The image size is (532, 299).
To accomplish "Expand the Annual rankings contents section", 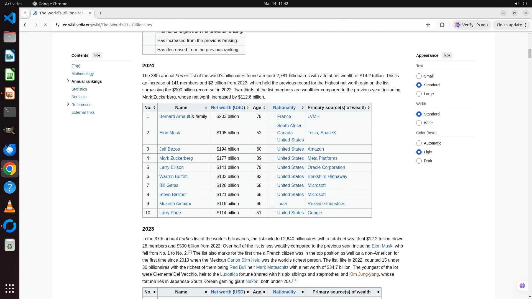I will (68, 81).
